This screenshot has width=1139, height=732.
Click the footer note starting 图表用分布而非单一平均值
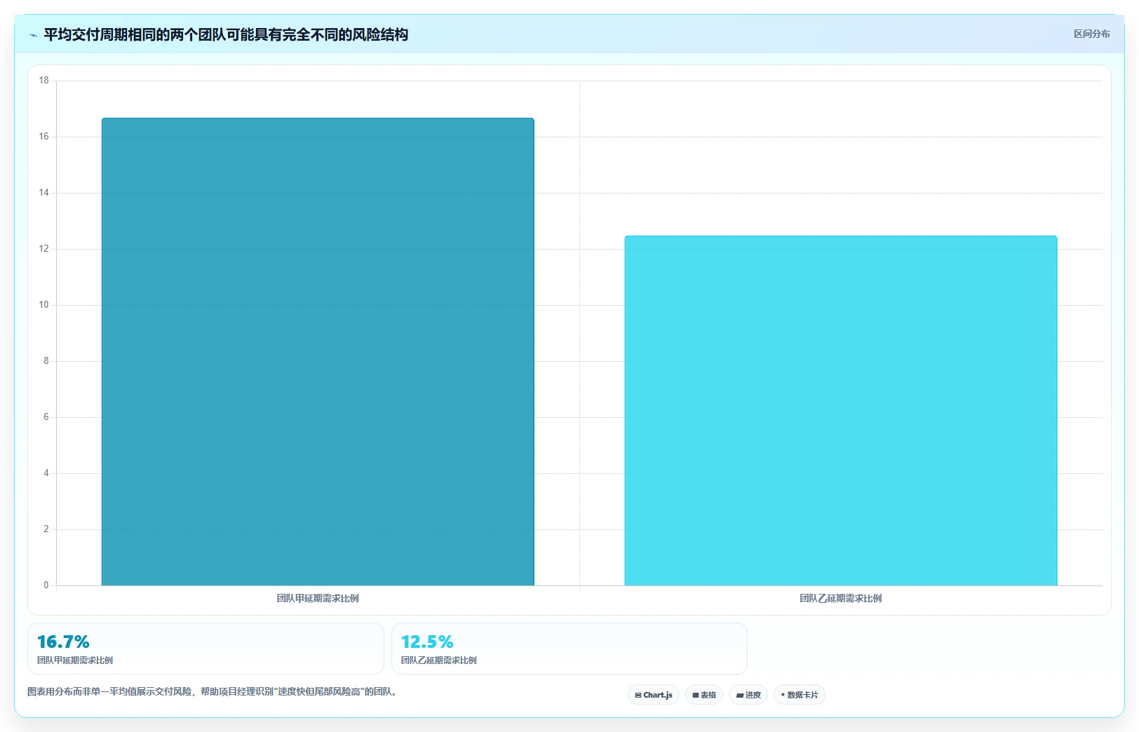click(x=214, y=691)
